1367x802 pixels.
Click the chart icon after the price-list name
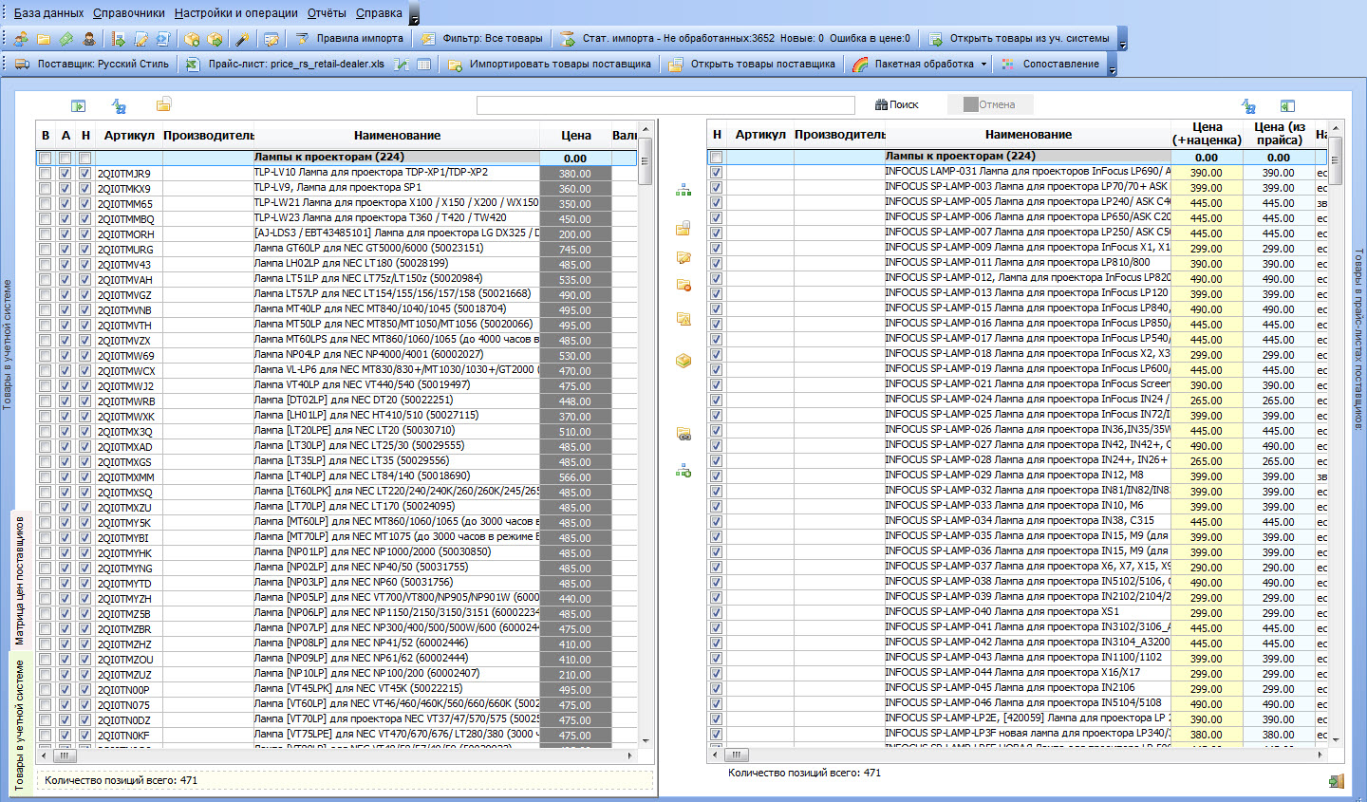402,65
